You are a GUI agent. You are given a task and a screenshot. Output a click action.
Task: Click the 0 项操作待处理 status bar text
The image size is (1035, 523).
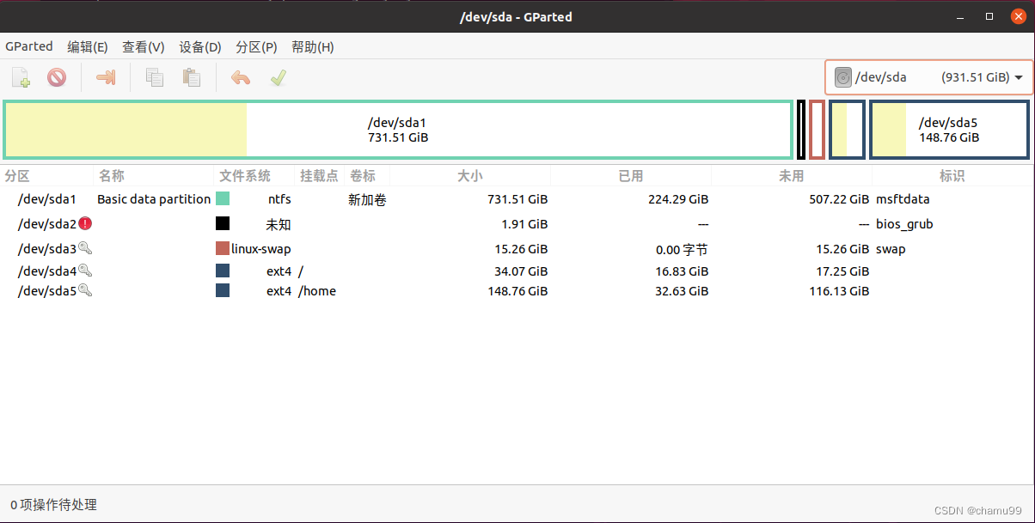point(53,505)
